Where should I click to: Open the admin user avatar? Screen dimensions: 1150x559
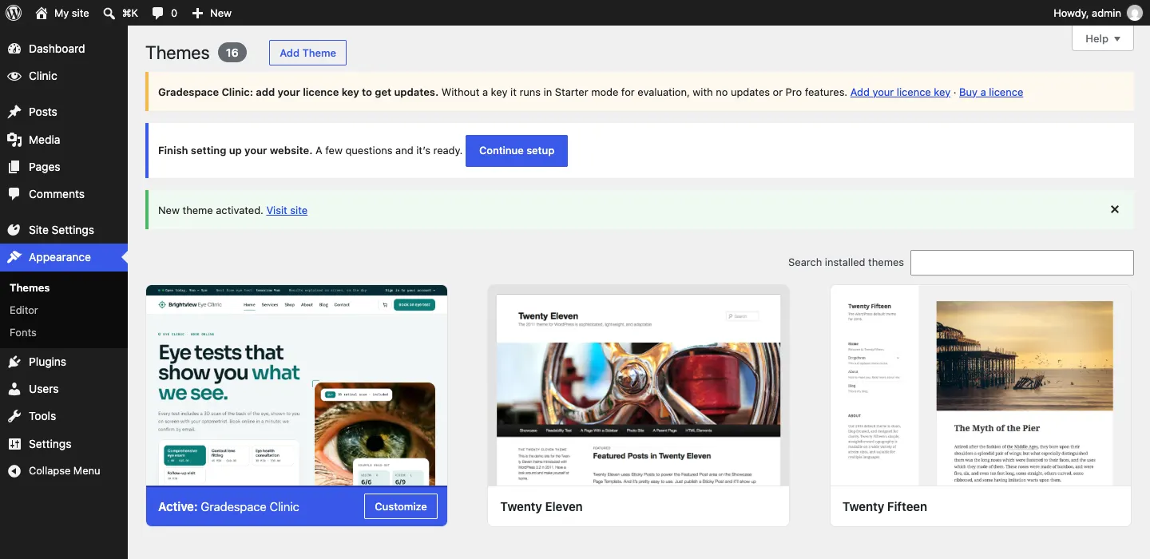click(1134, 13)
